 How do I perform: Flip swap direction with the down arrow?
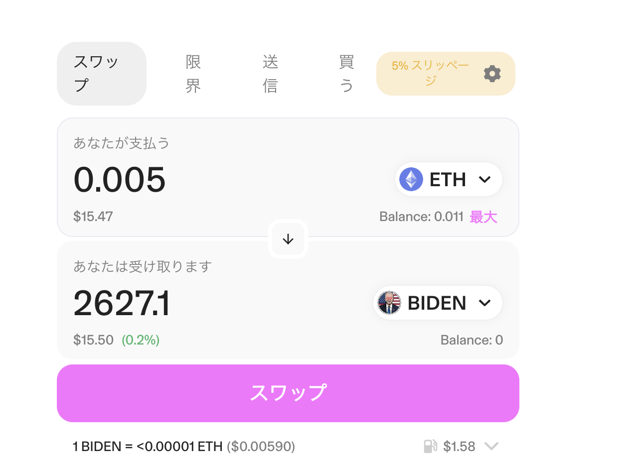pos(288,239)
